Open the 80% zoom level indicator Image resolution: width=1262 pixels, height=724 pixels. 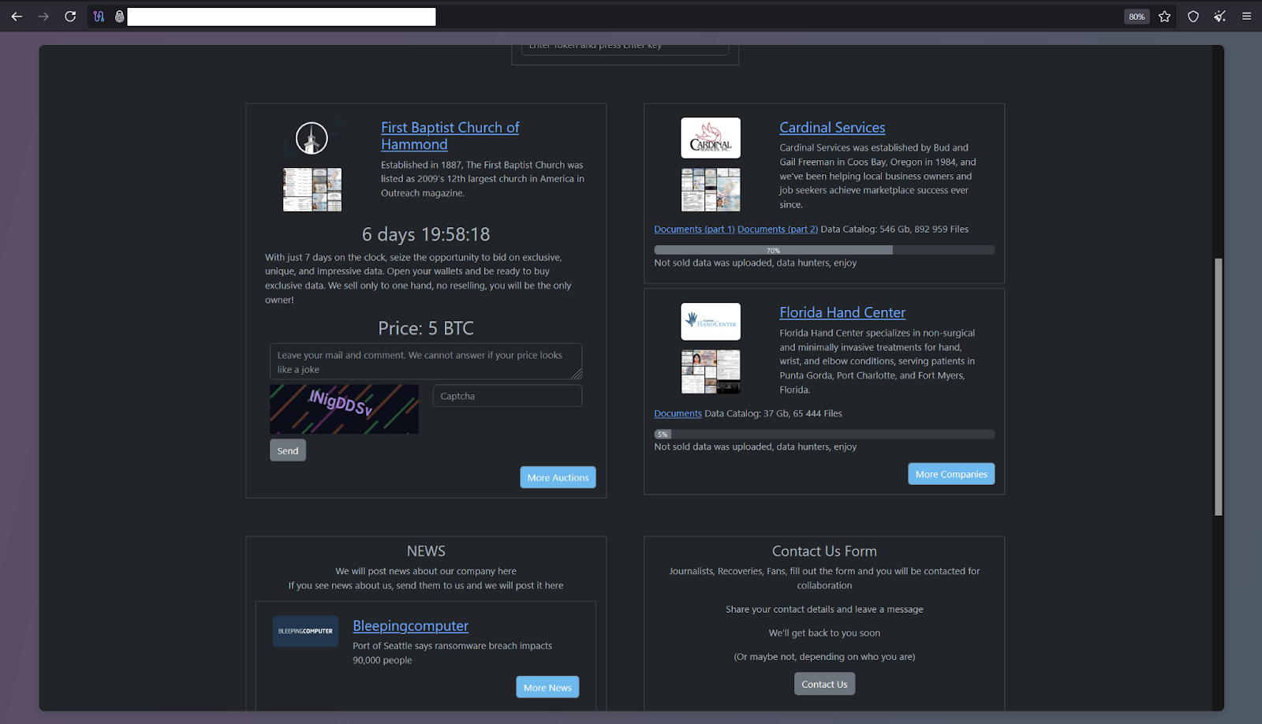tap(1137, 17)
